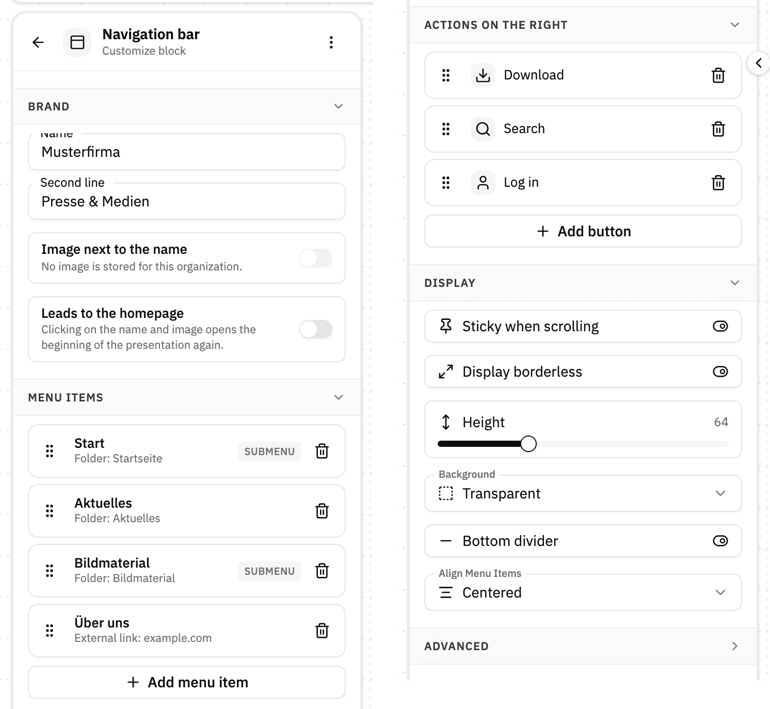Remove the Log in action button

[x=718, y=183]
